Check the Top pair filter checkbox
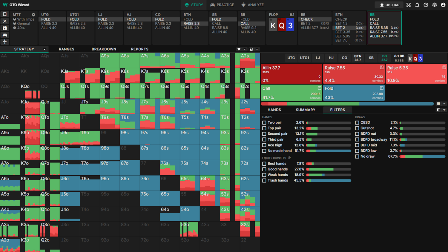448x252 pixels. [264, 128]
